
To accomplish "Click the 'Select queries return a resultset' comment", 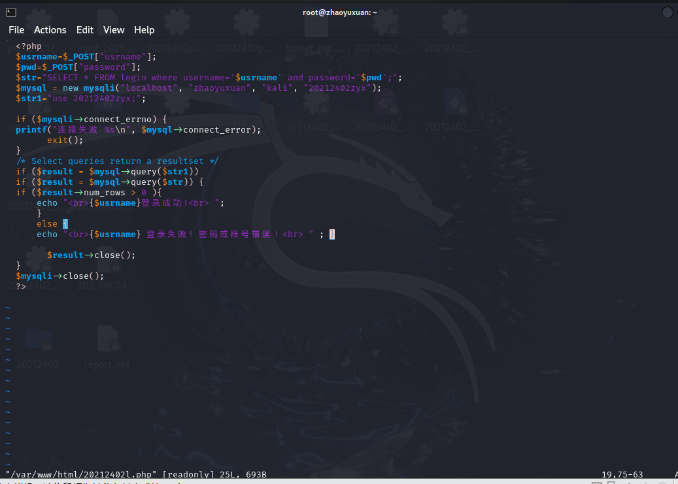I will tap(118, 161).
